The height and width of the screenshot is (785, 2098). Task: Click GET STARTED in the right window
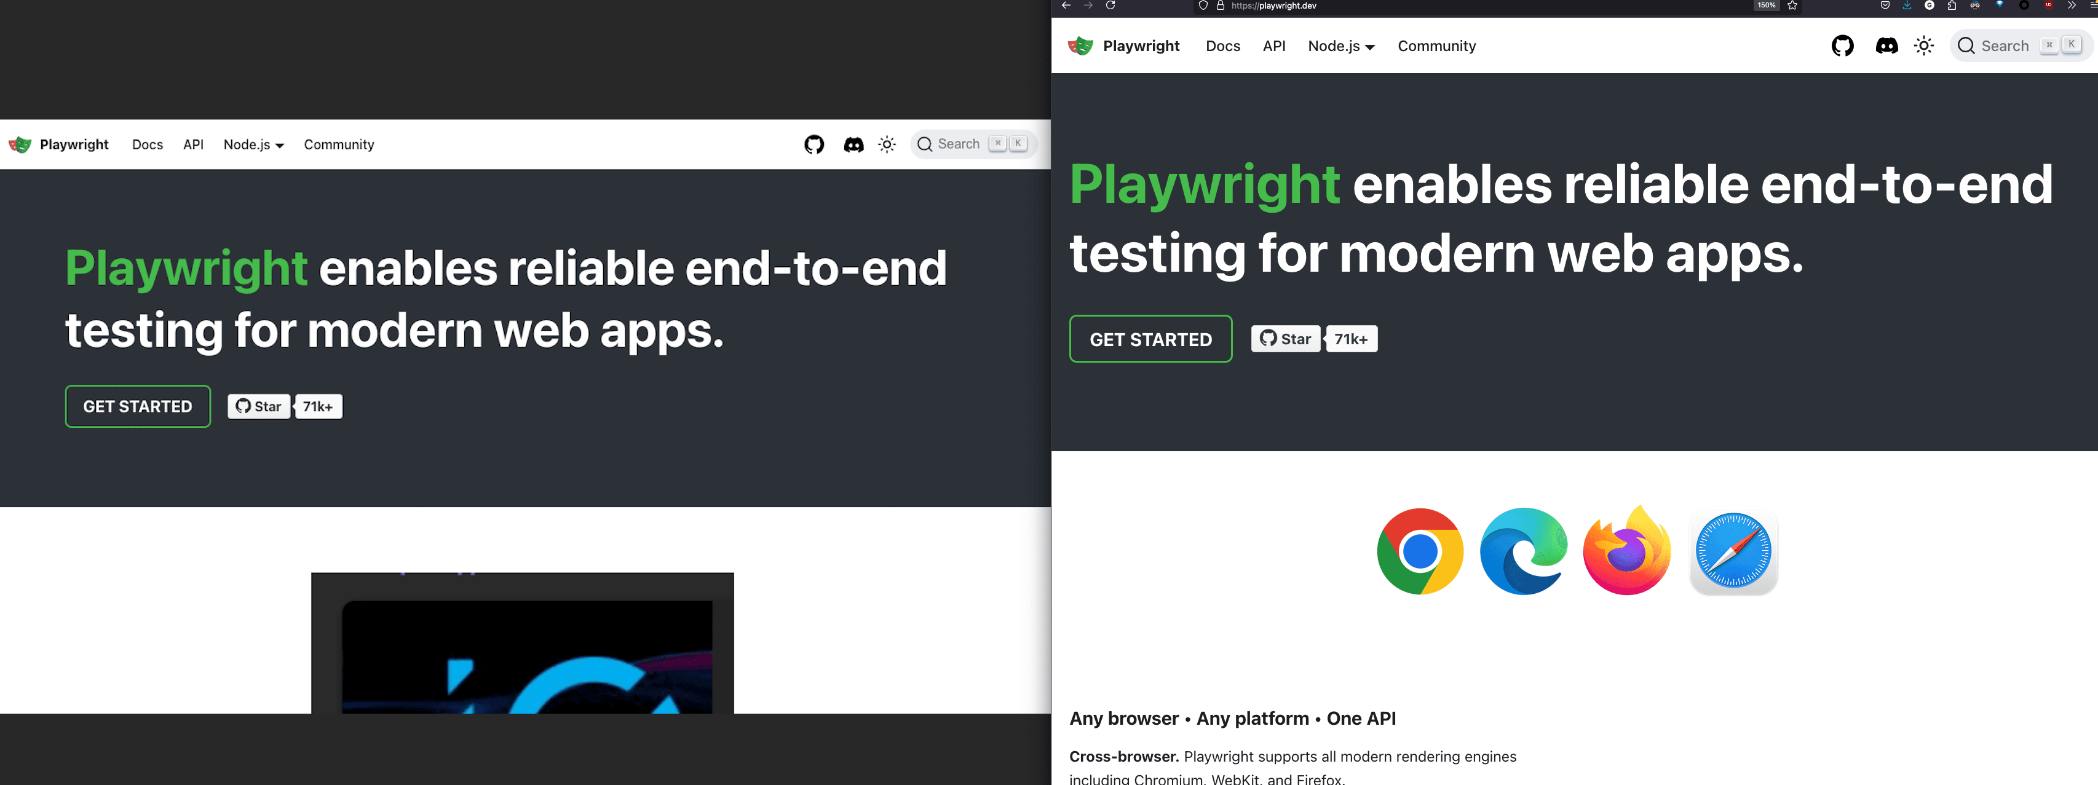[1150, 339]
